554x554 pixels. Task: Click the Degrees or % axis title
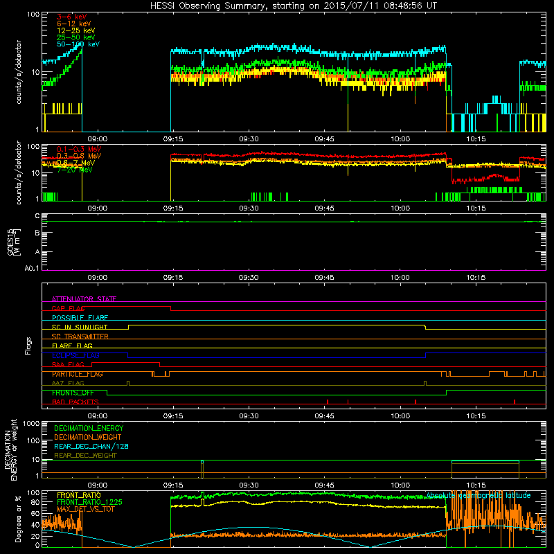click(x=18, y=519)
